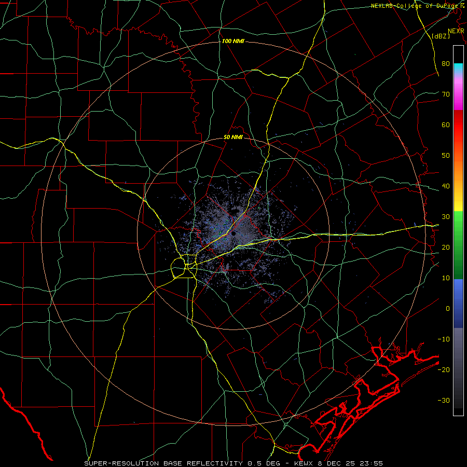The image size is (467, 467).
Task: Click the 100 NMI range ring label
Action: (x=233, y=41)
